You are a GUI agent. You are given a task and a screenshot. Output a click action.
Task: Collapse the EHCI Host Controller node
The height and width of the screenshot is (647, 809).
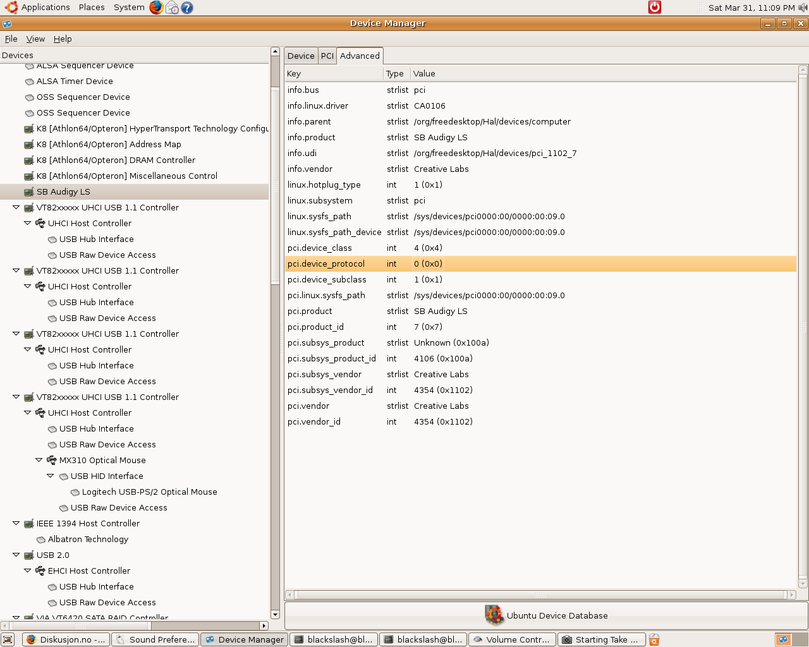click(x=28, y=571)
